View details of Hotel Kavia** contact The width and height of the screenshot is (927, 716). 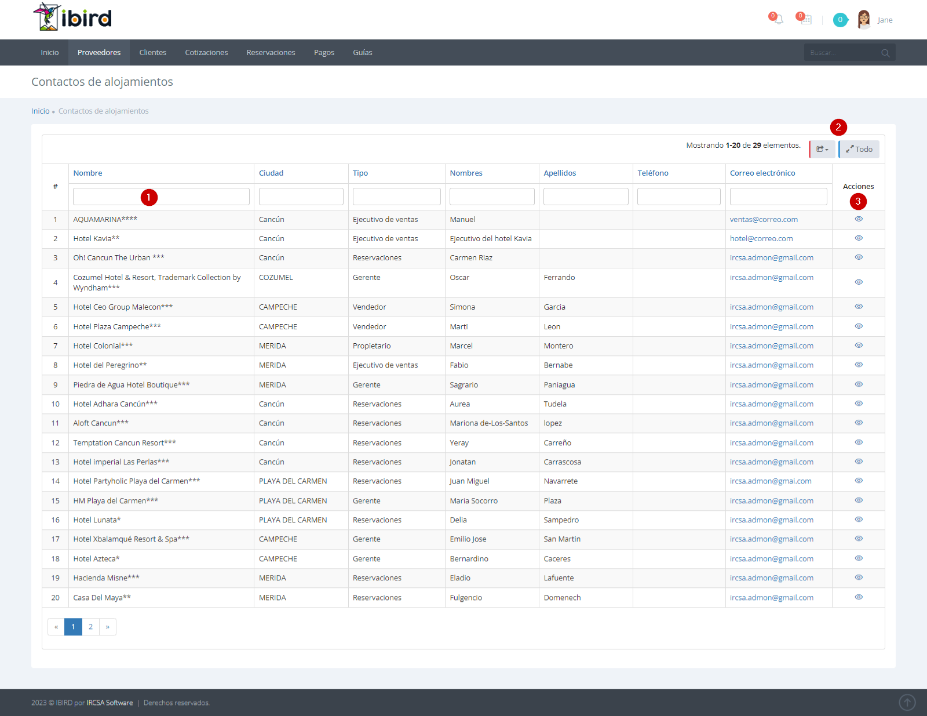pyautogui.click(x=859, y=238)
